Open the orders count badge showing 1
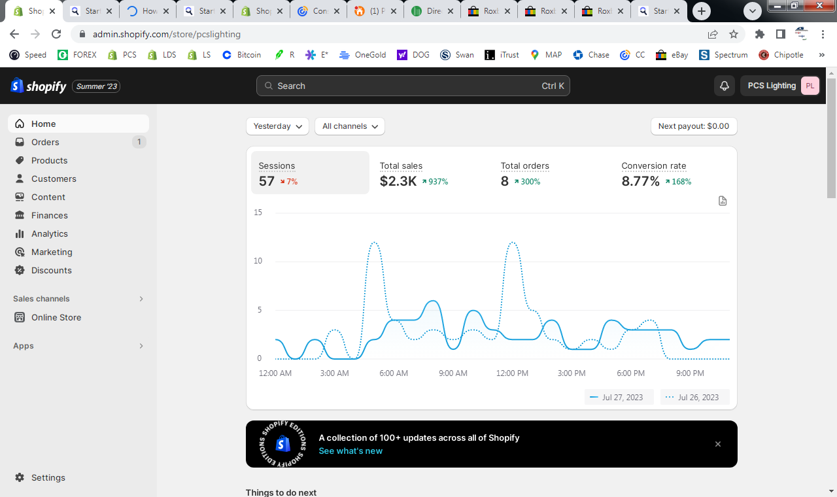 (x=139, y=142)
